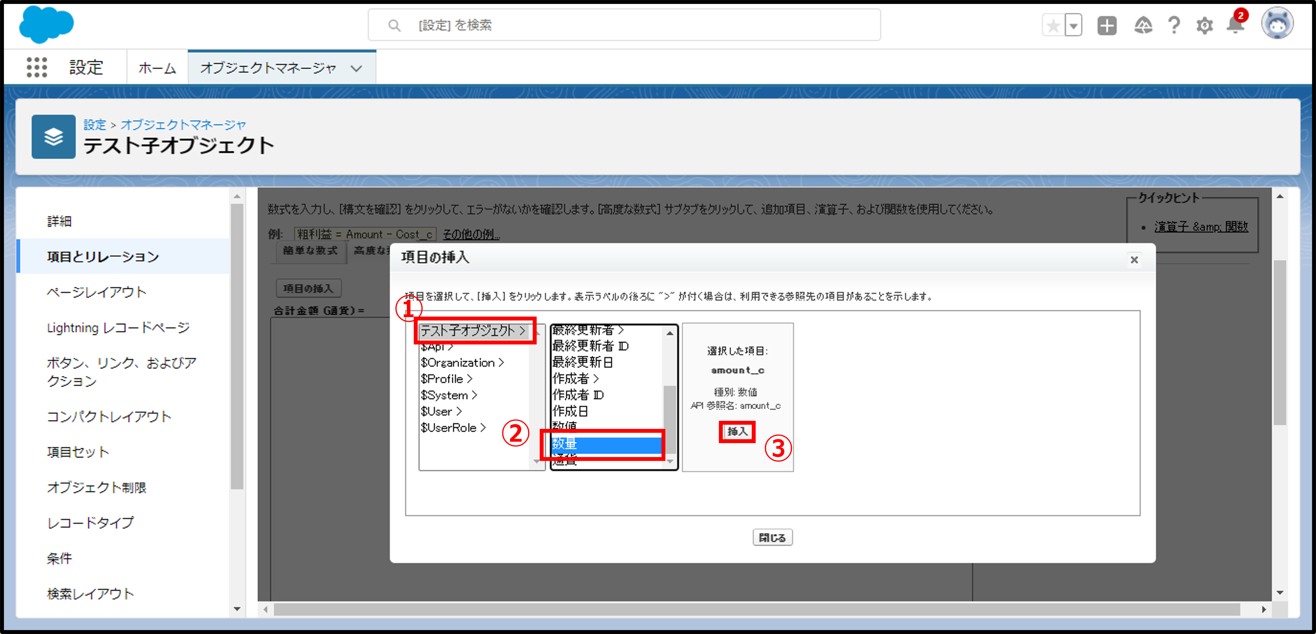Click the bottom horizontal scrollbar
This screenshot has height=634, width=1316.
coord(756,609)
